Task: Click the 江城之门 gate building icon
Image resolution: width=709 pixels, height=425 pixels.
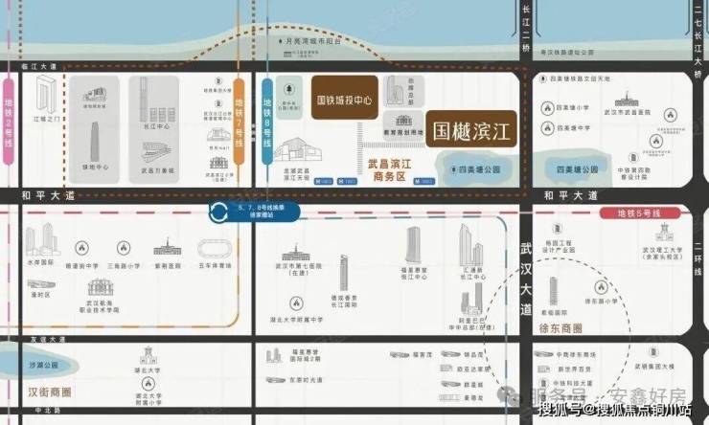Action: click(46, 95)
